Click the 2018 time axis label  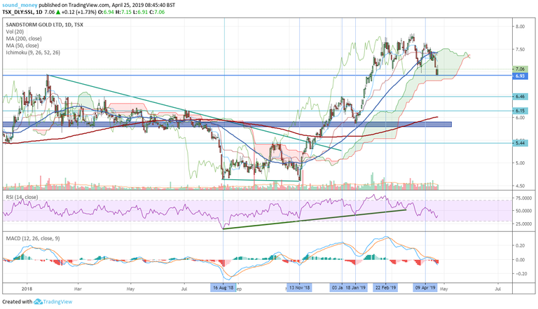click(27, 289)
